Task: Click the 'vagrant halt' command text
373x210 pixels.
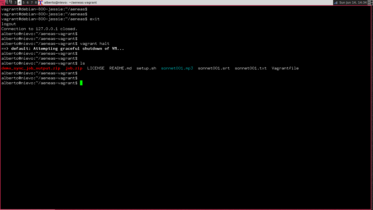Action: [95, 43]
